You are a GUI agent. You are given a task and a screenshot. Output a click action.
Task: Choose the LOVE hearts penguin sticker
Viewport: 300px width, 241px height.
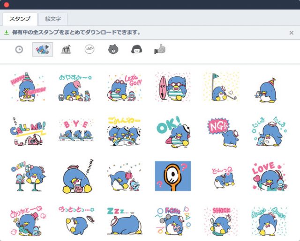point(270,176)
